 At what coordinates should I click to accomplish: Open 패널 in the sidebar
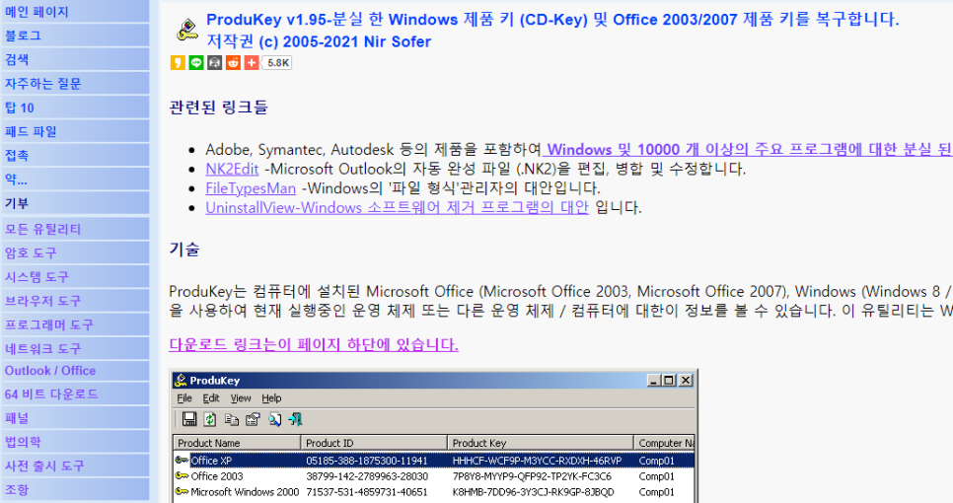(x=74, y=418)
